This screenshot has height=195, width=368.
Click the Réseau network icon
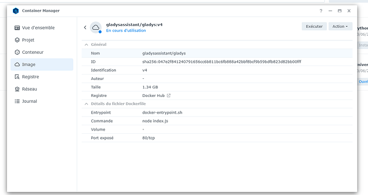click(17, 89)
